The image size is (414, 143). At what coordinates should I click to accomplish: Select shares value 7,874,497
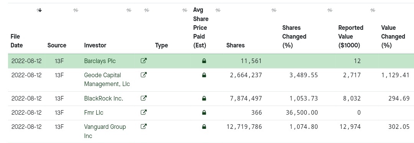pos(246,99)
